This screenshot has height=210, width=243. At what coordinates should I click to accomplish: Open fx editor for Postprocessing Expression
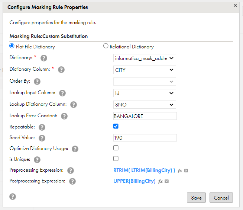pos(160,181)
